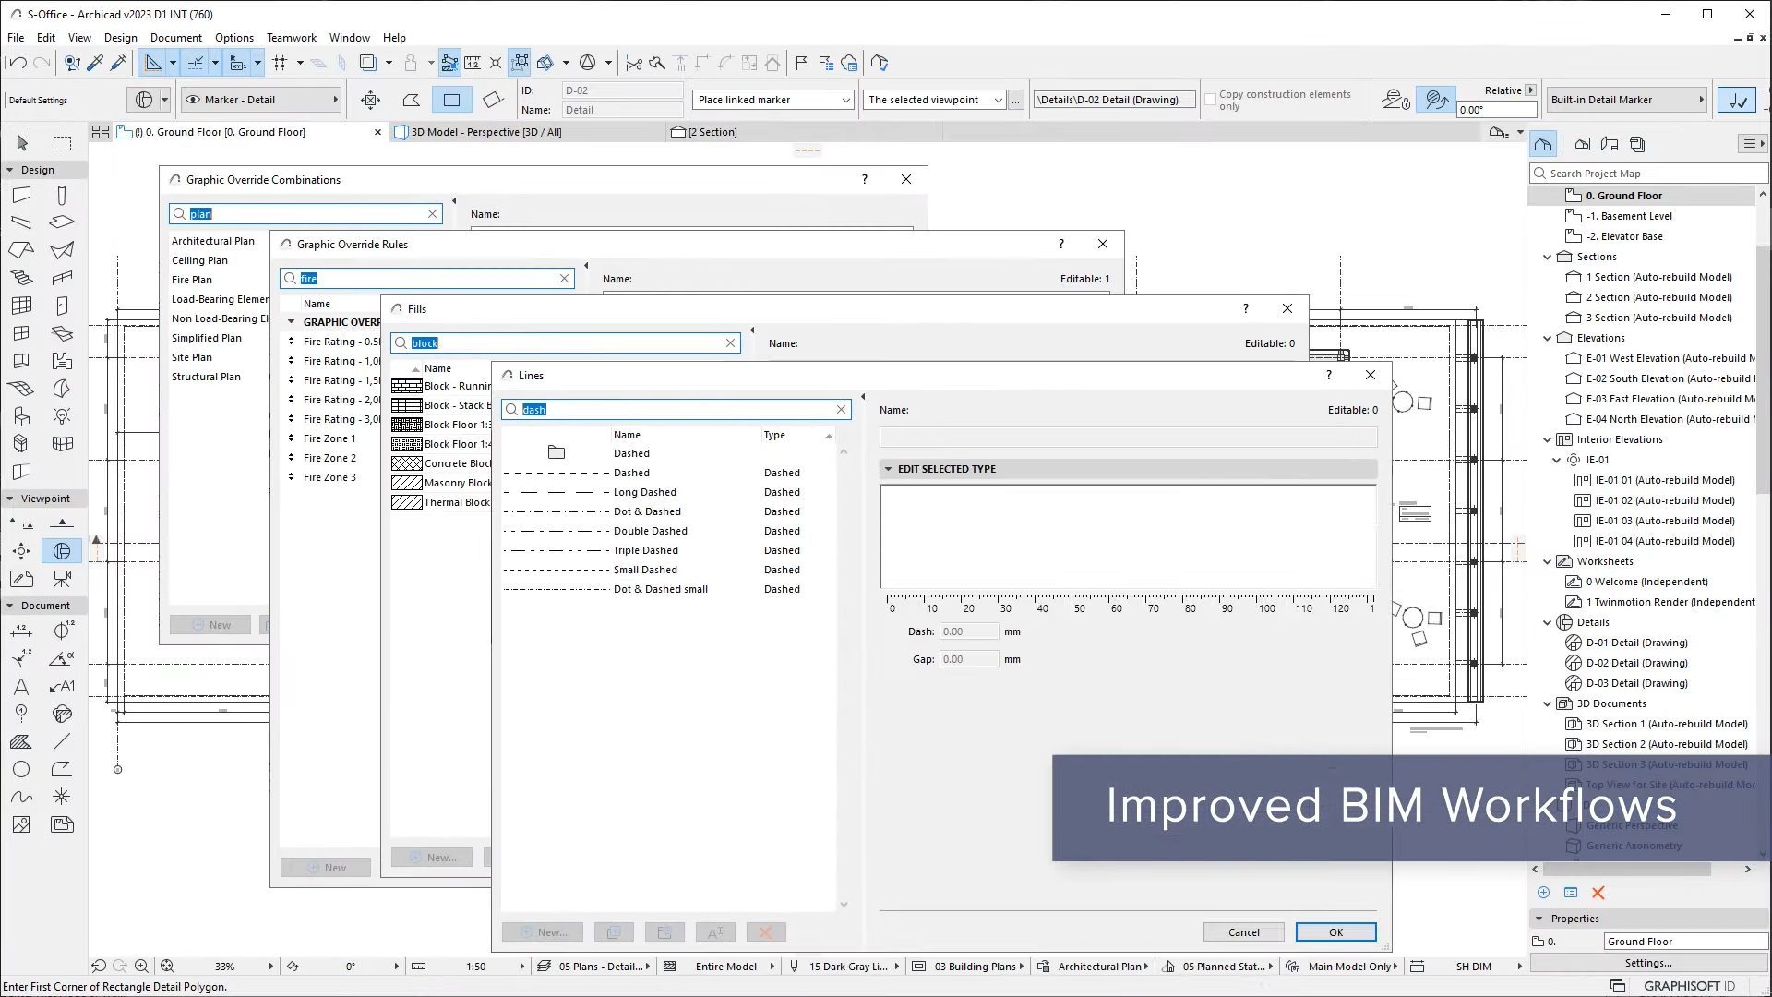
Task: Select rectangle geometry method in info box
Action: [x=452, y=100]
